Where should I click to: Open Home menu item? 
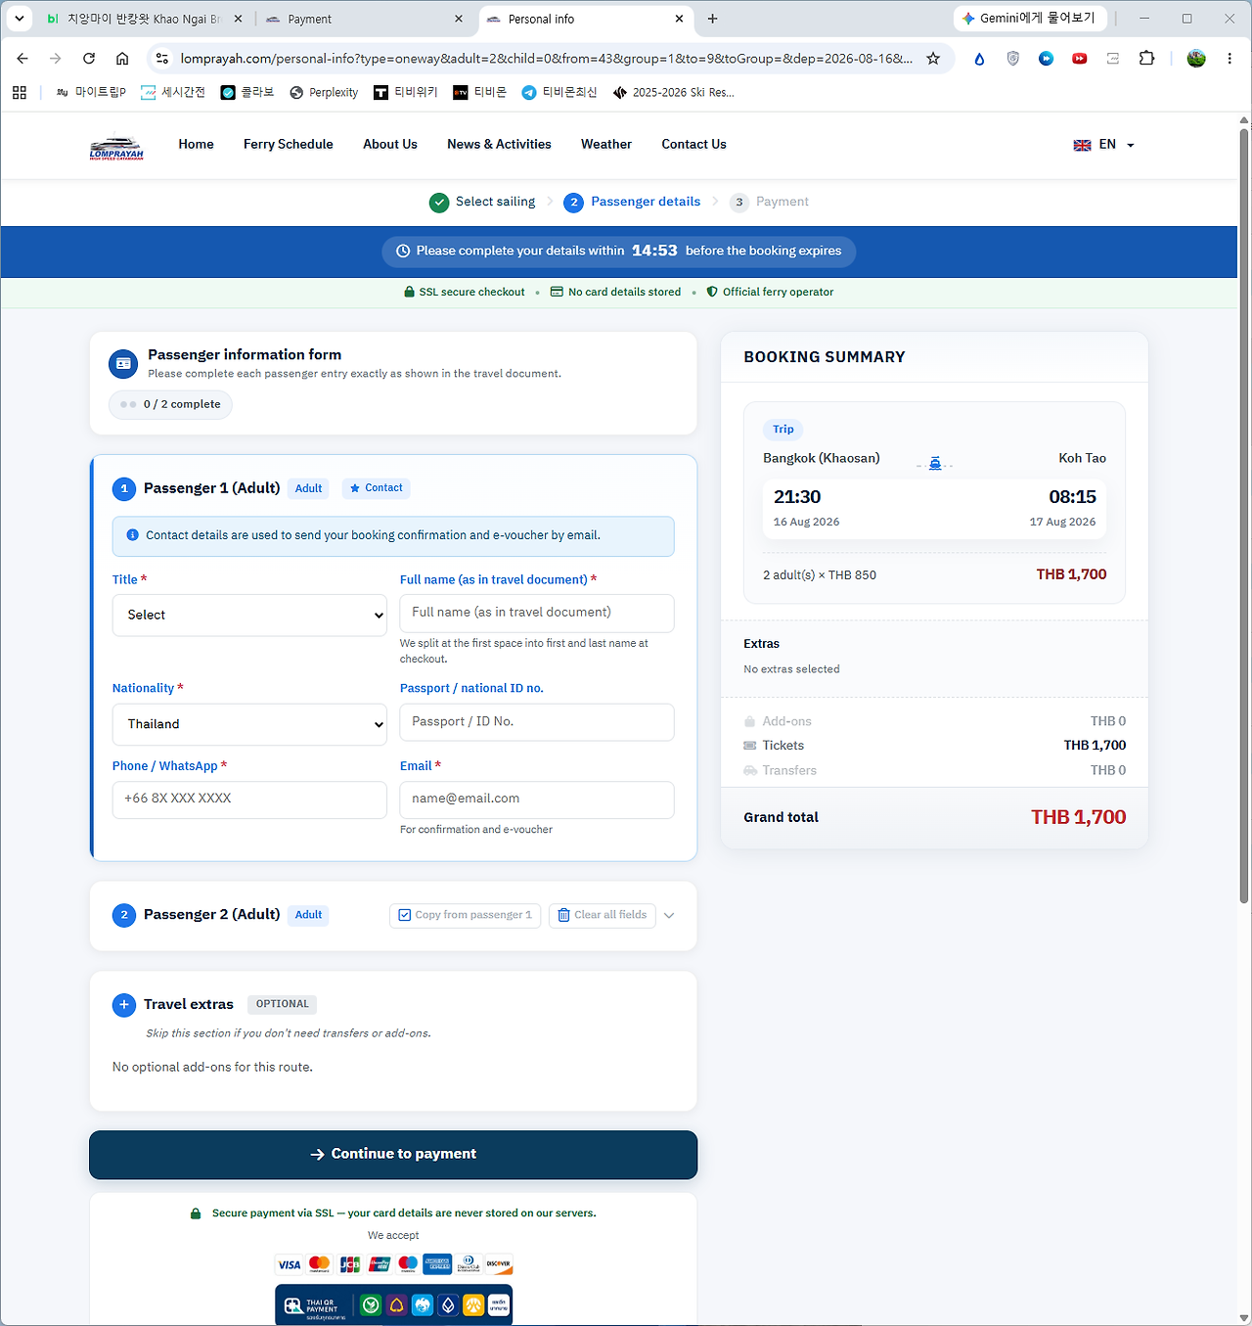tap(196, 144)
